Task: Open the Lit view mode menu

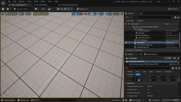Action: (x=21, y=14)
